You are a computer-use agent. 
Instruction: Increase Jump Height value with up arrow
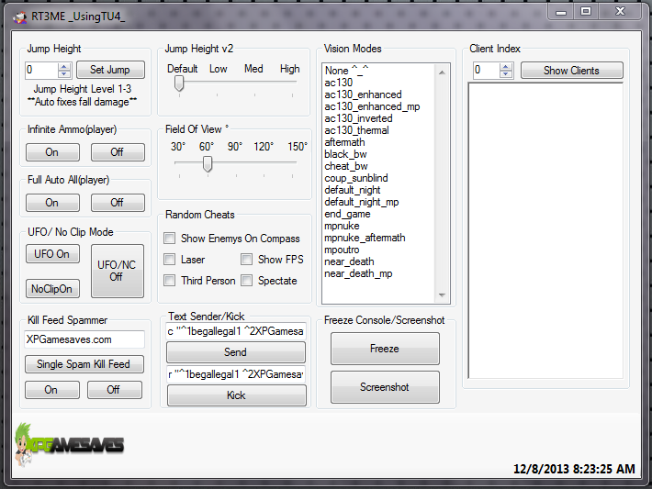63,66
